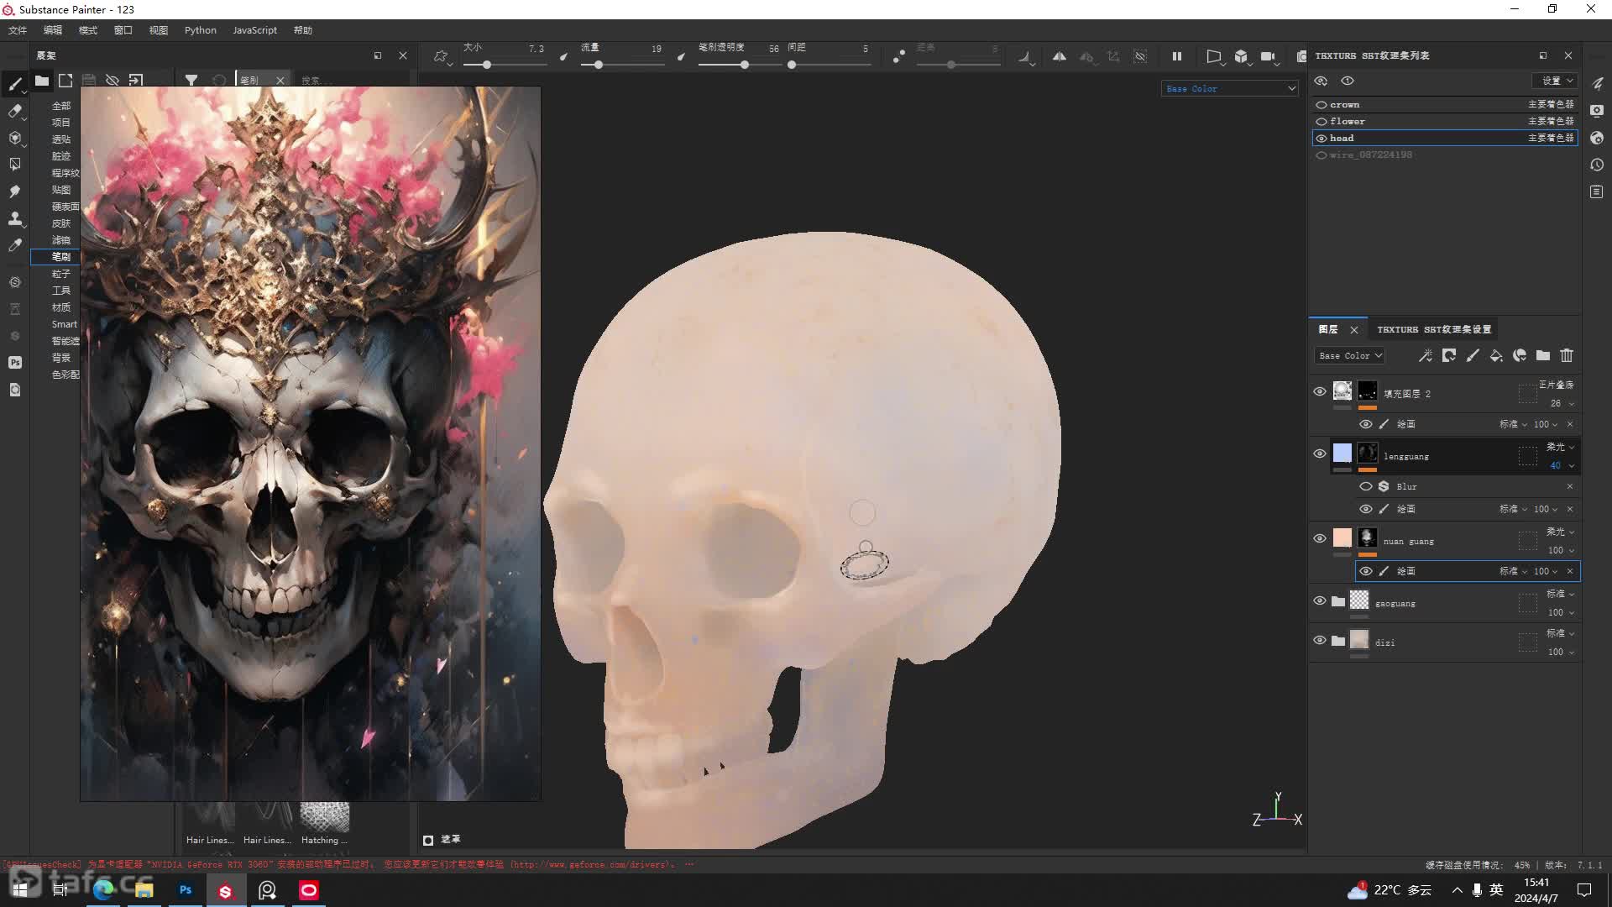Click the lazy mouse icon in toolbar
1612x907 pixels.
(898, 56)
